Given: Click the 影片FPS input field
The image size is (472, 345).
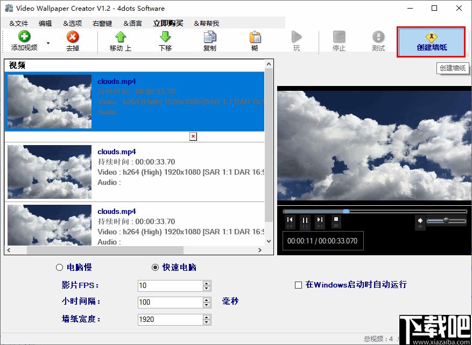Looking at the screenshot, I should [x=170, y=285].
